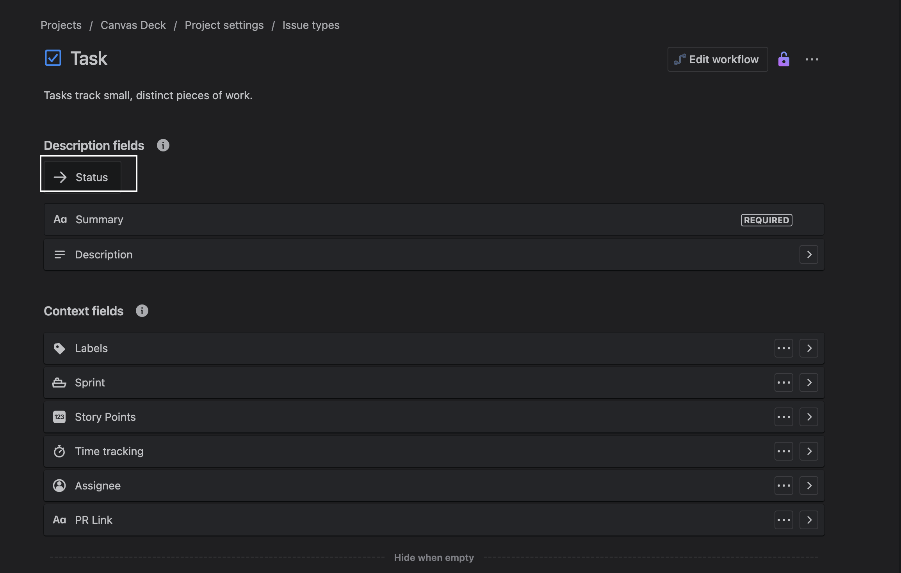Screen dimensions: 901x573
Task: Navigate to the Issue types breadcrumb
Action: click(311, 25)
